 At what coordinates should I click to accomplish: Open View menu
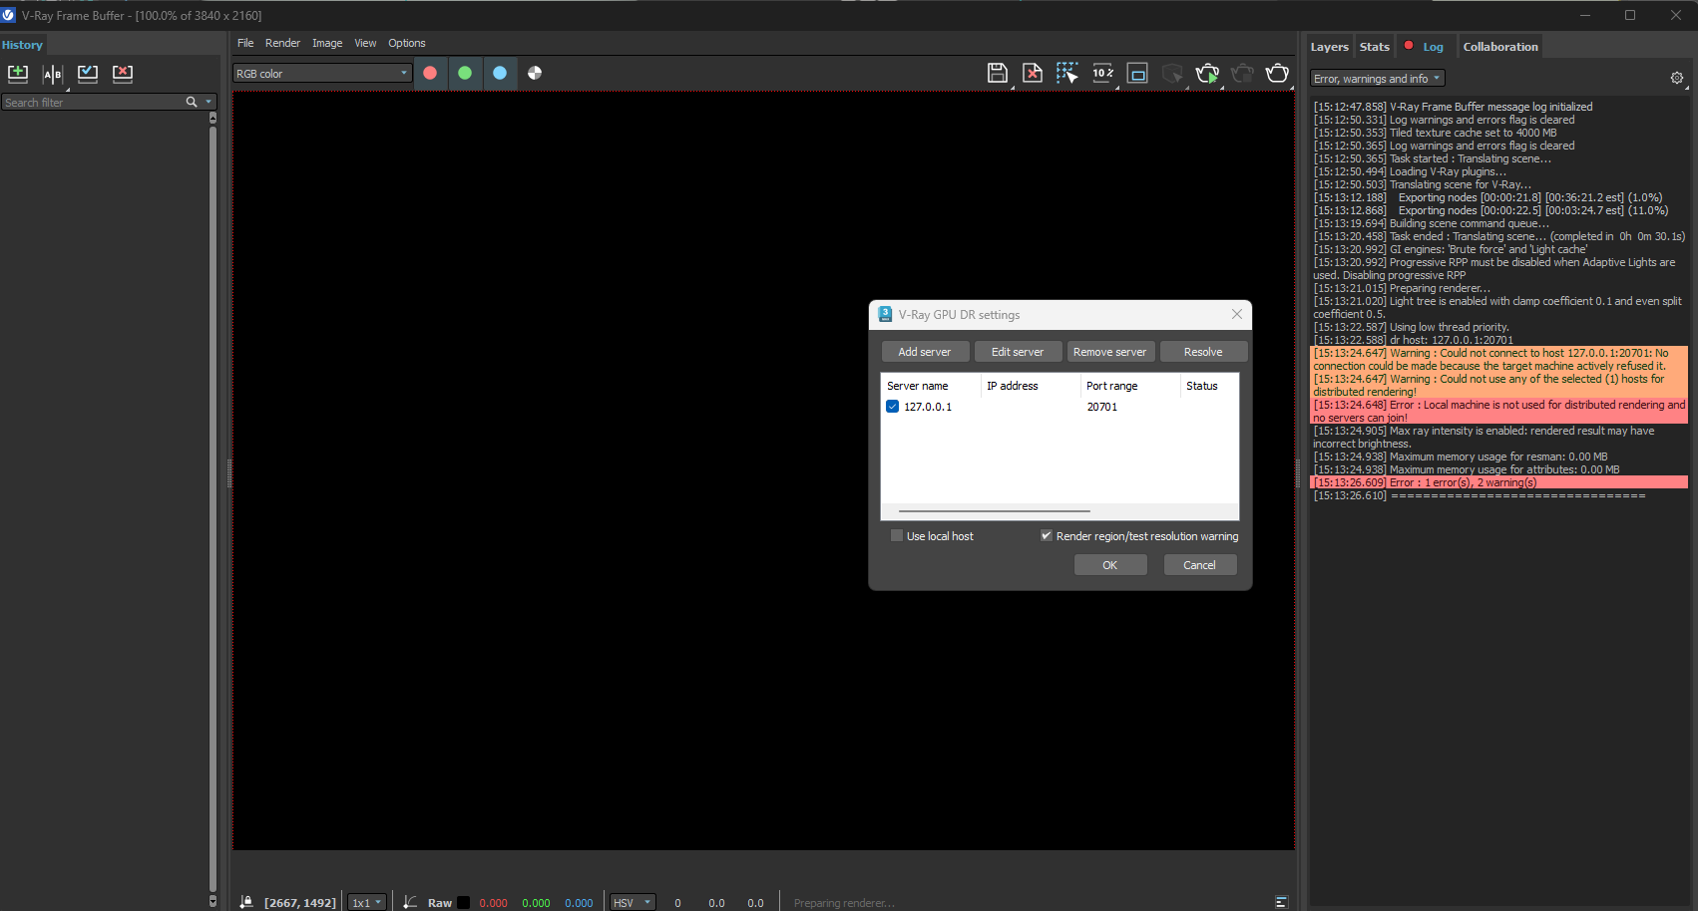point(365,43)
